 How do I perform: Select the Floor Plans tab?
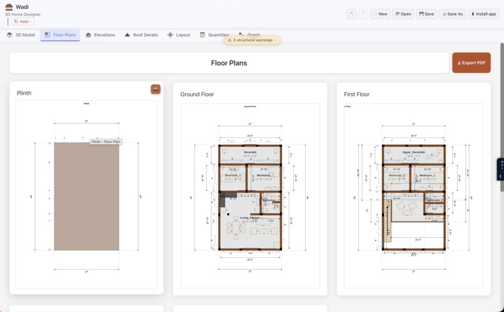point(60,35)
